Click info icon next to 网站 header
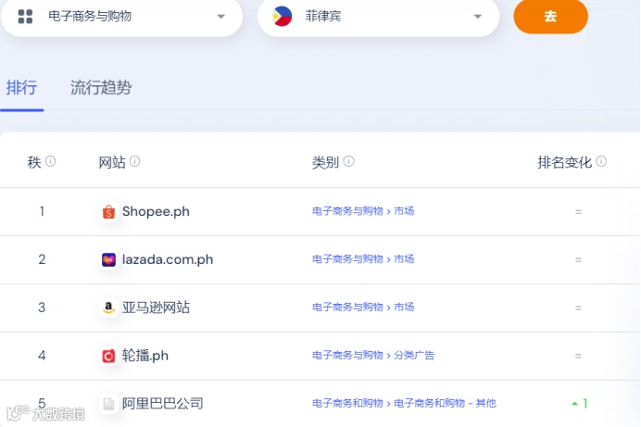641x427 pixels. (x=135, y=161)
